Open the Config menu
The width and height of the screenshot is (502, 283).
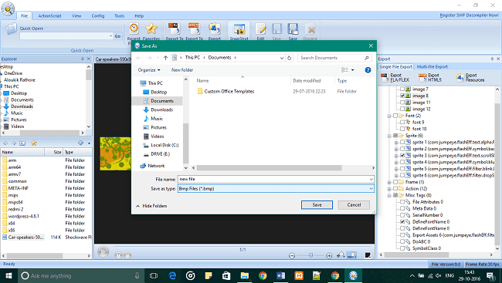pos(97,15)
